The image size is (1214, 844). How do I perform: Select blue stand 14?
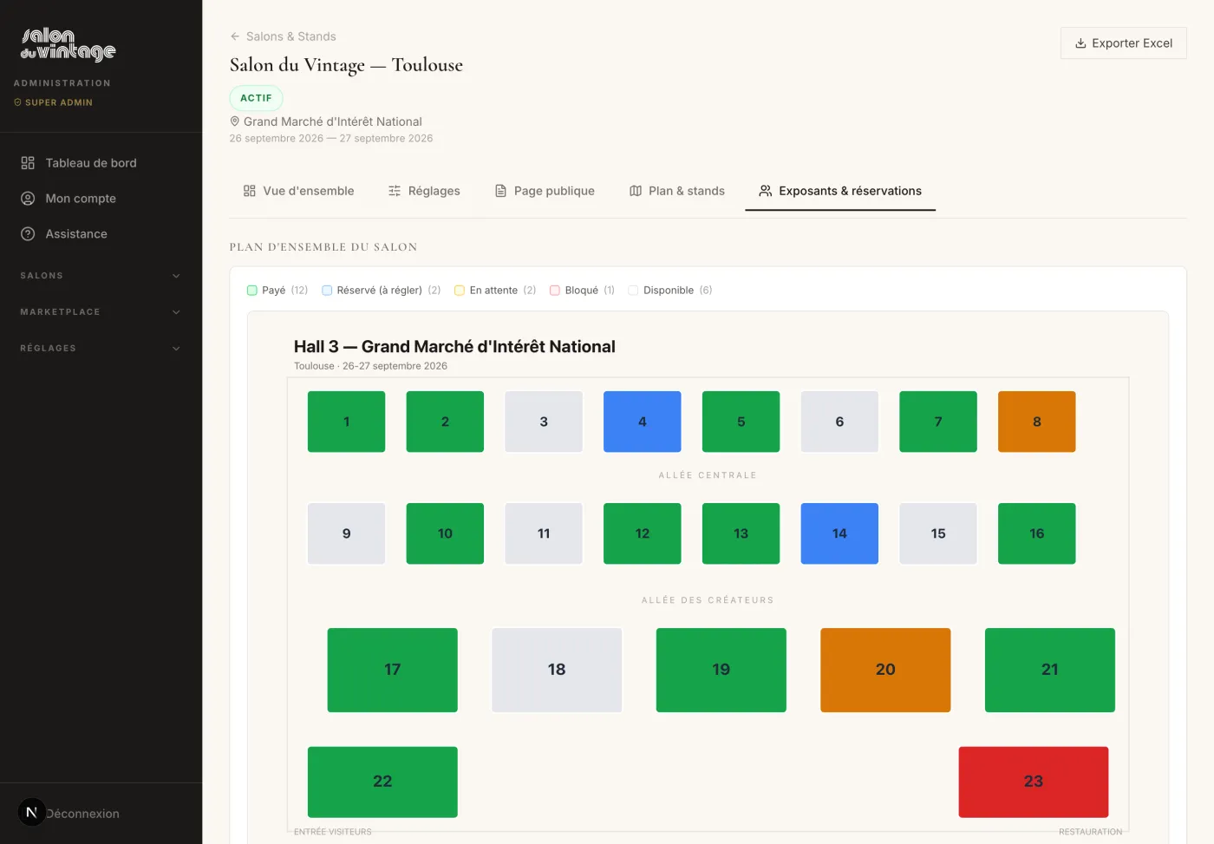(839, 533)
